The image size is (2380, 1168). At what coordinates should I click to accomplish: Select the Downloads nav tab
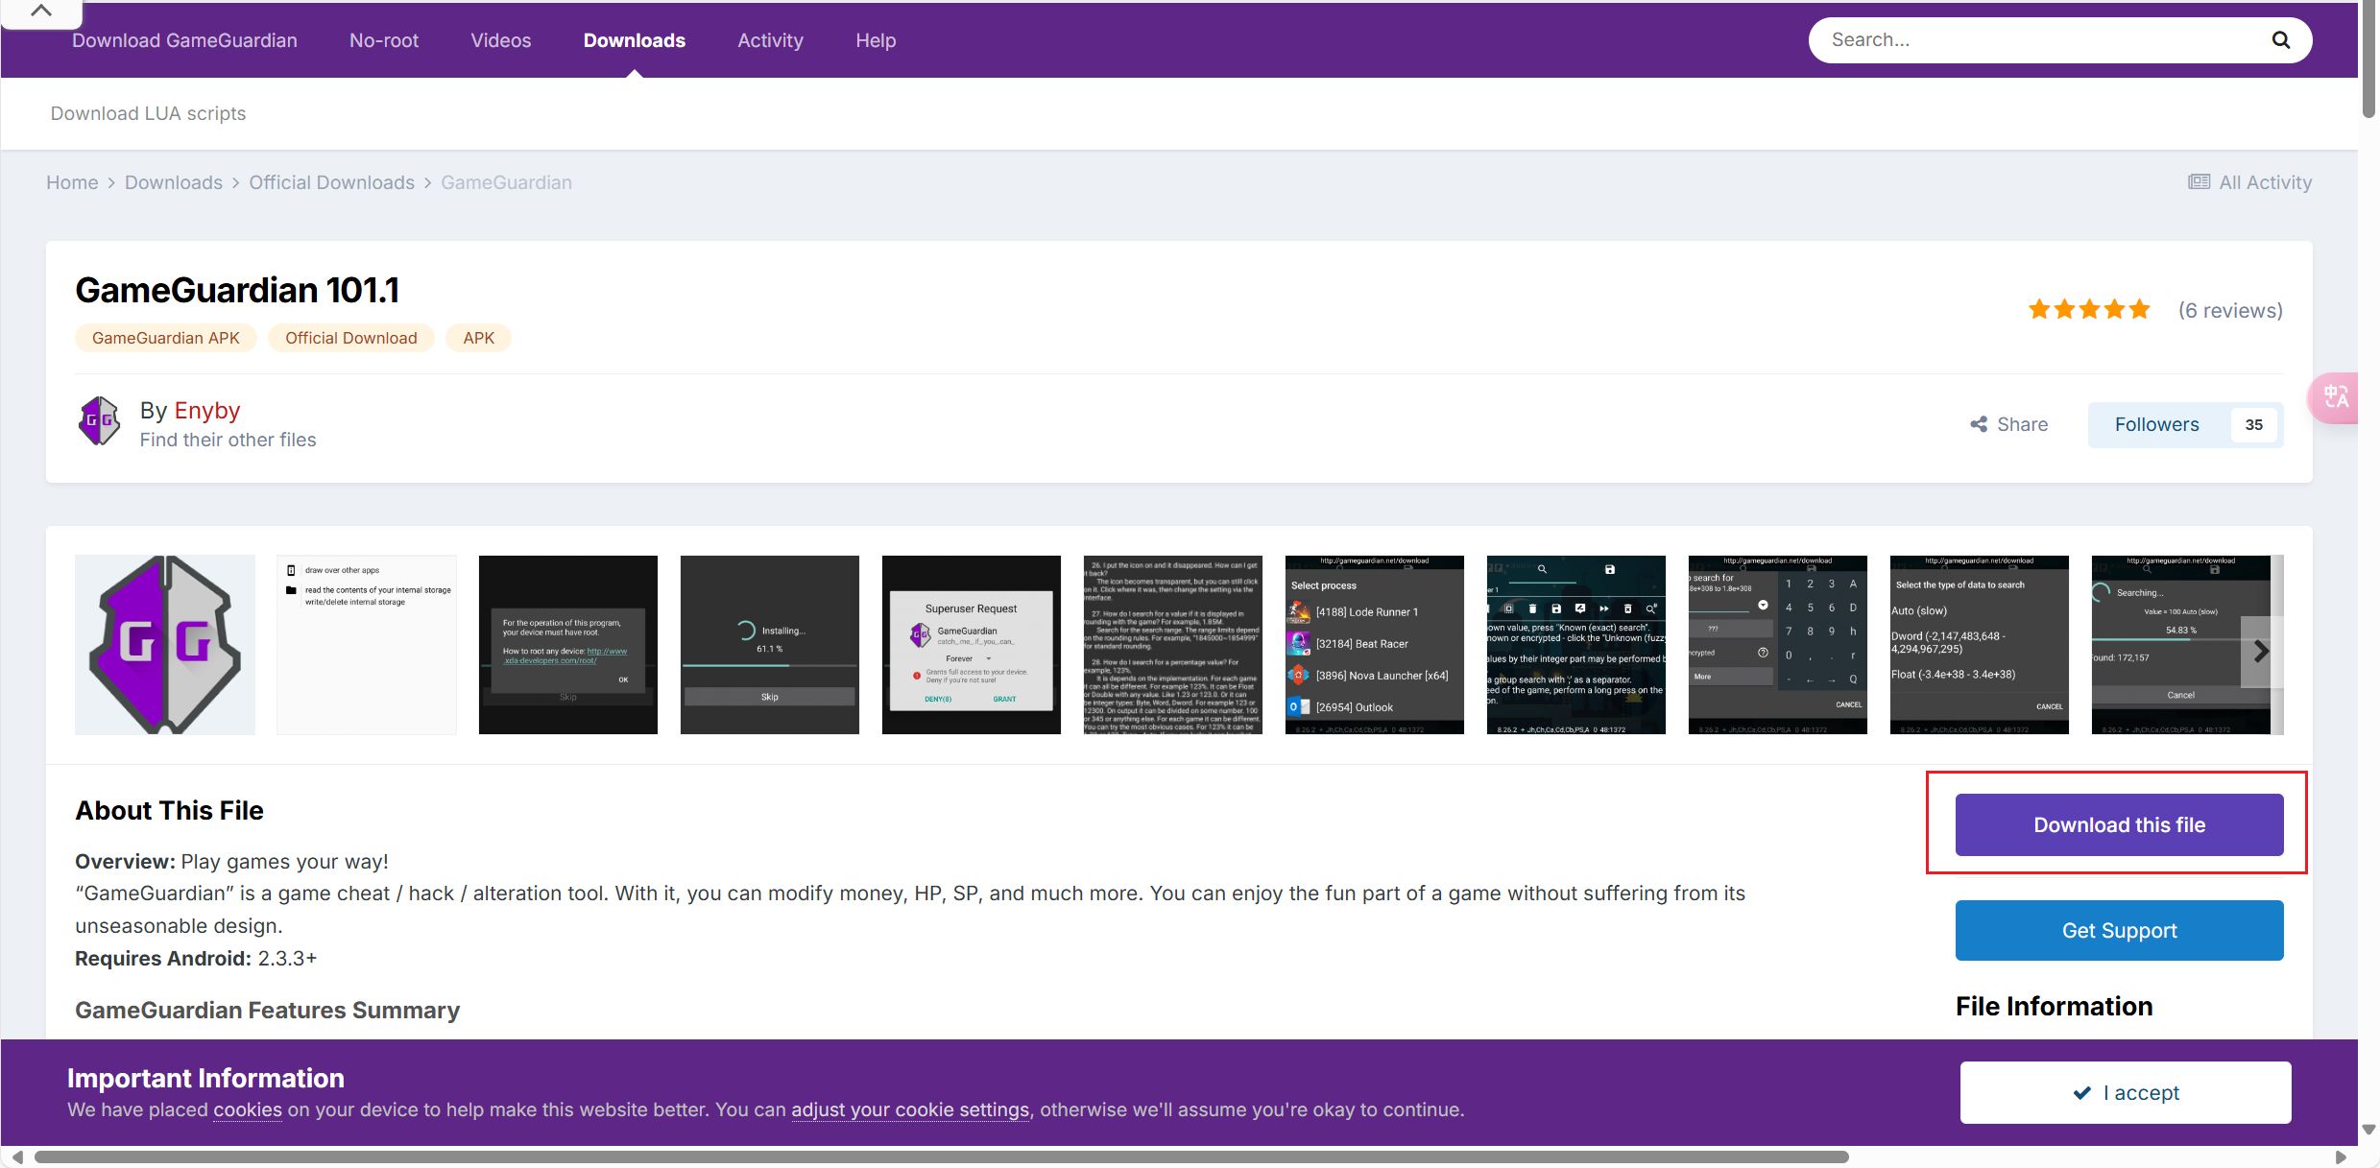click(635, 40)
